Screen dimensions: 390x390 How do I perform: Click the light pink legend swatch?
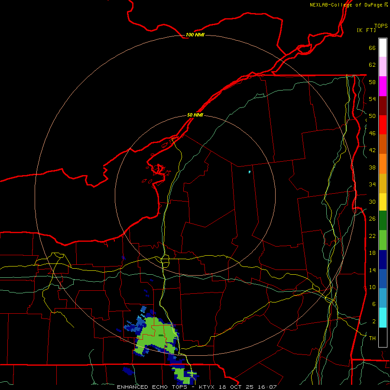(383, 66)
